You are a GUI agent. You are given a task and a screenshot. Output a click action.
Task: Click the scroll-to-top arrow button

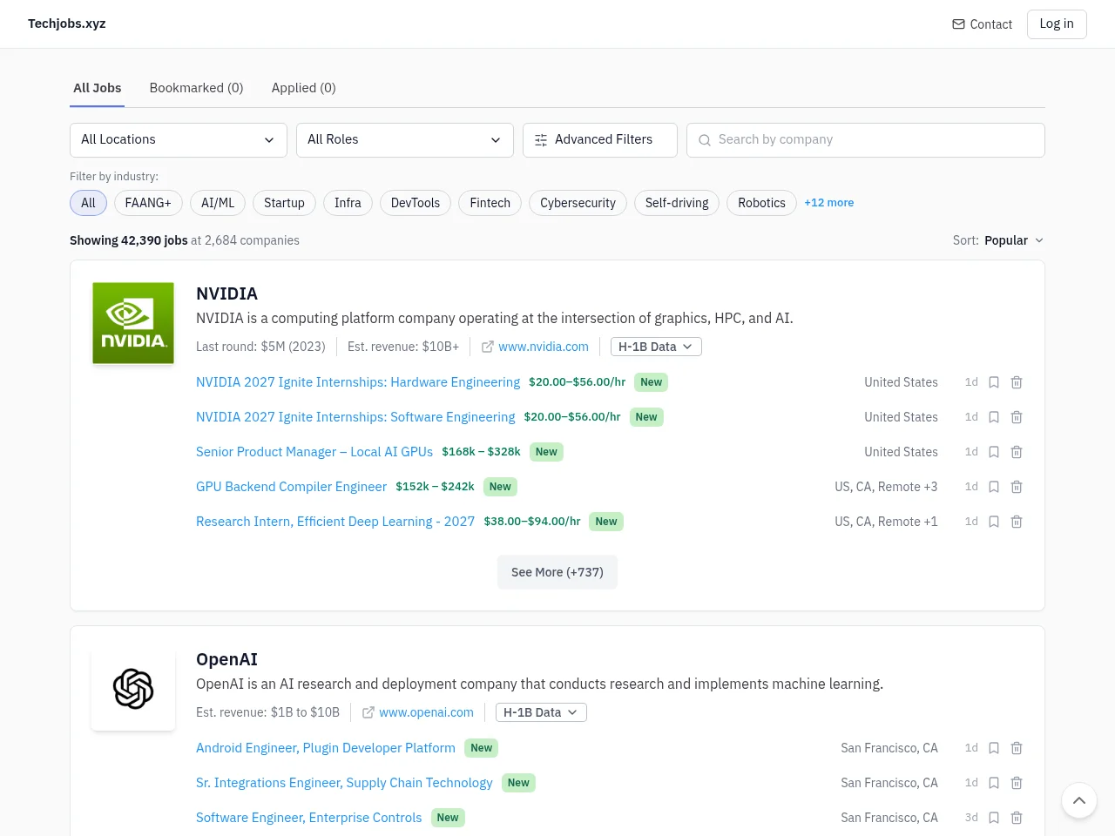pos(1079,800)
